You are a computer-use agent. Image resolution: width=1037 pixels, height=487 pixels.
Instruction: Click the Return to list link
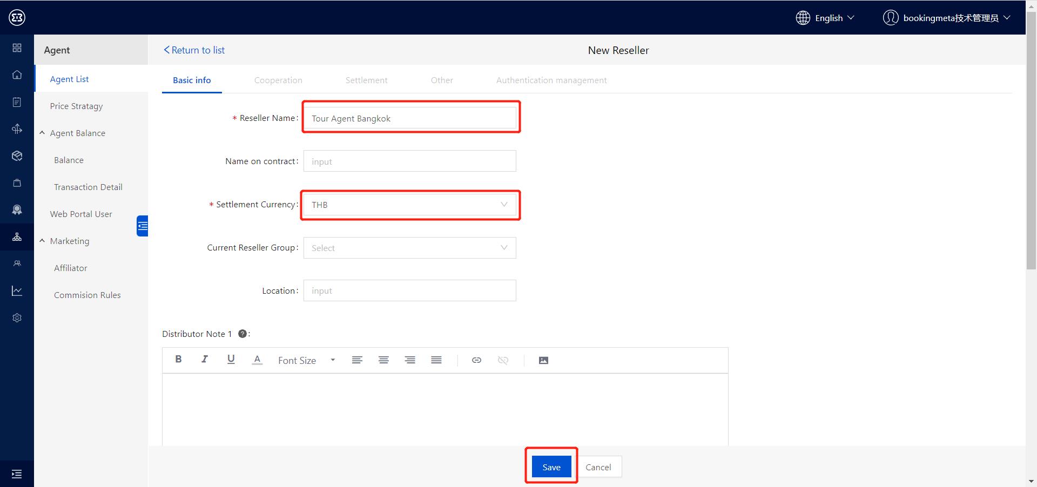coord(194,50)
